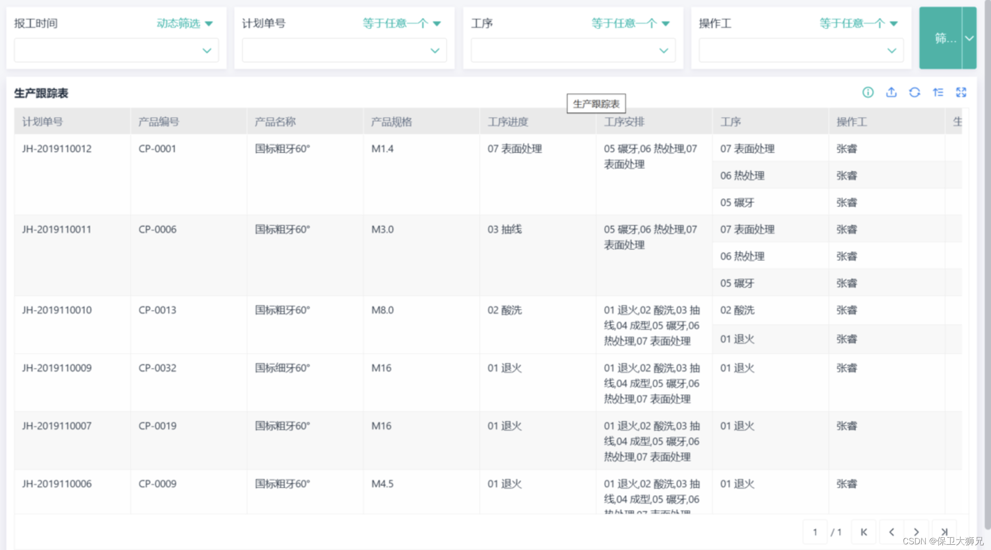Screen dimensions: 991x550
Task: Go to first page with pagination icon
Action: click(864, 532)
